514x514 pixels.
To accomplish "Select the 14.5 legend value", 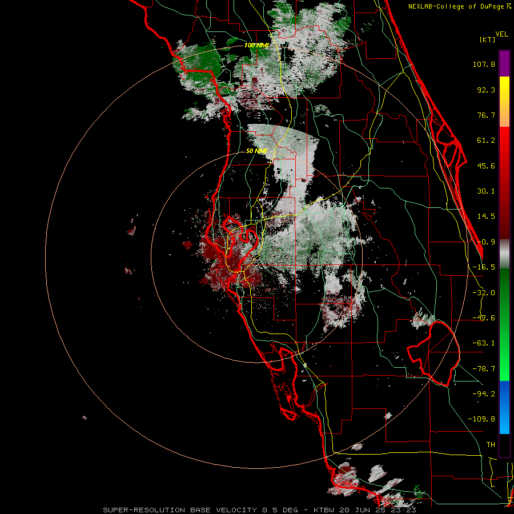I will pos(486,216).
